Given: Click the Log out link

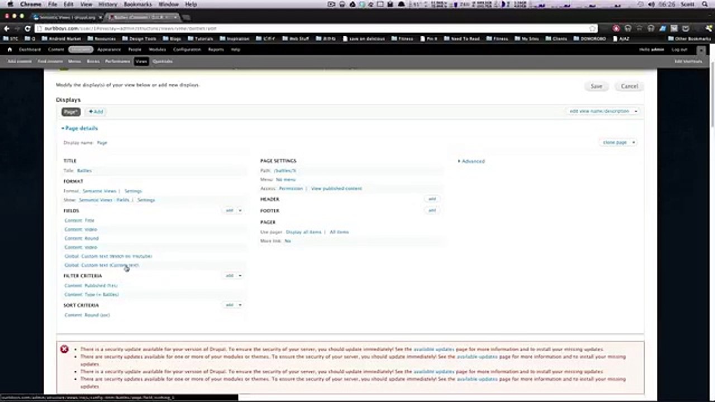Looking at the screenshot, I should 680,49.
